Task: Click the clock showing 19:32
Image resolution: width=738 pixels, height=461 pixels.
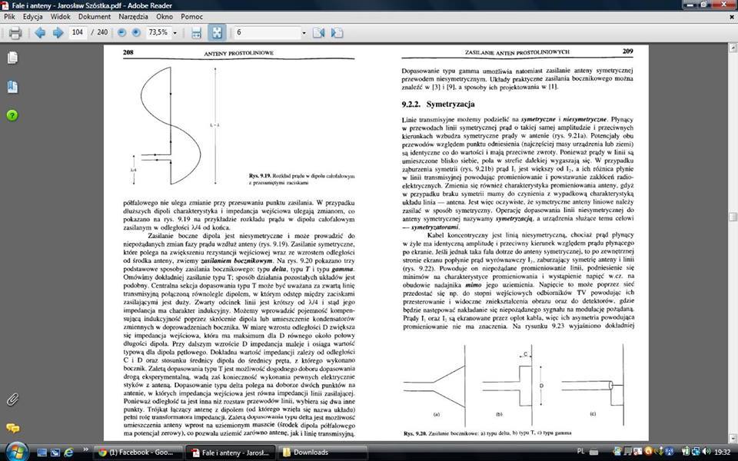Action: pyautogui.click(x=722, y=452)
